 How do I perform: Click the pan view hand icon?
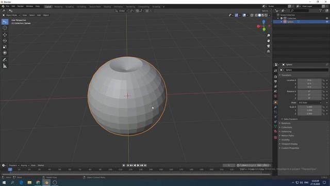click(268, 41)
